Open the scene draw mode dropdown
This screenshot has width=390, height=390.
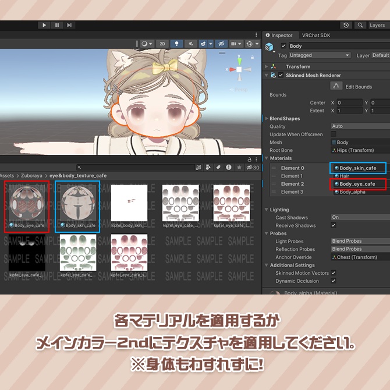tap(147, 44)
